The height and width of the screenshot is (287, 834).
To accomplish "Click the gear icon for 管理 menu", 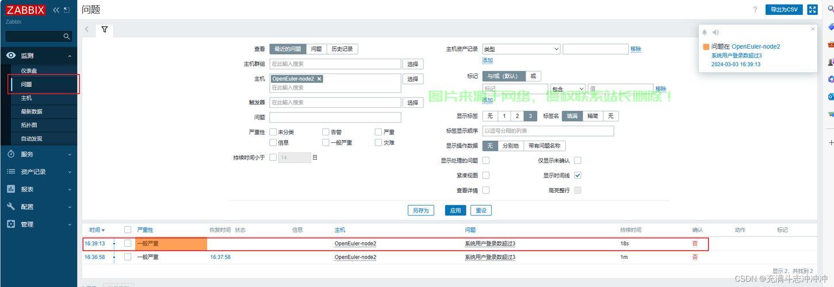I will (11, 224).
